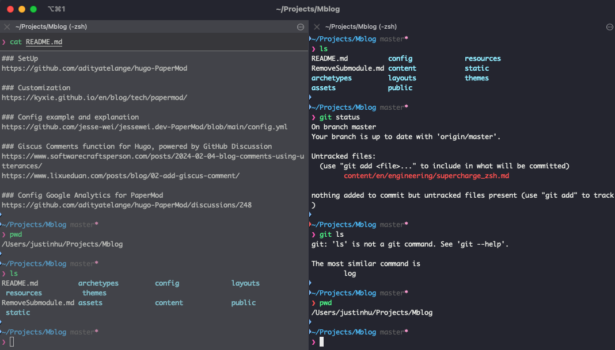Click the underlined README.md after cat
The height and width of the screenshot is (350, 615).
coord(44,41)
